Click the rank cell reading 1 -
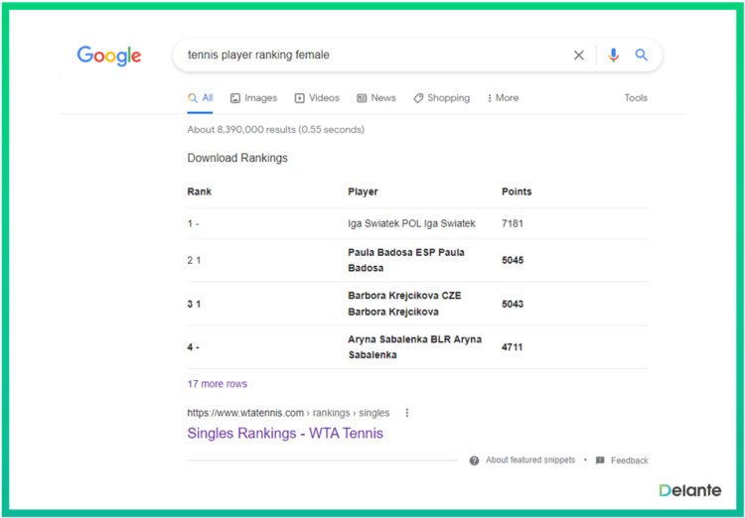Image resolution: width=745 pixels, height=518 pixels. [x=193, y=223]
